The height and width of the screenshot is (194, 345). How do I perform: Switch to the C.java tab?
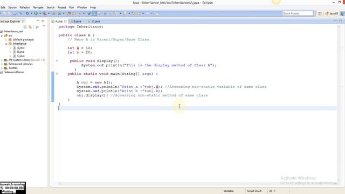tap(94, 22)
